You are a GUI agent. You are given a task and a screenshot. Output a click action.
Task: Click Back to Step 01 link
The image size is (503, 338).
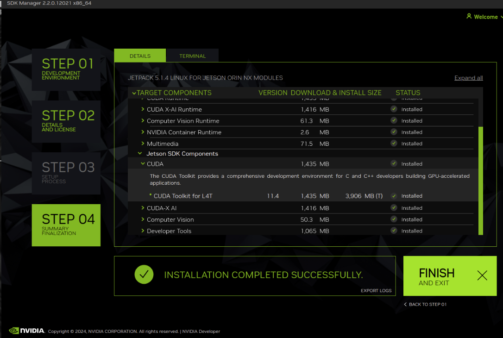[425, 304]
